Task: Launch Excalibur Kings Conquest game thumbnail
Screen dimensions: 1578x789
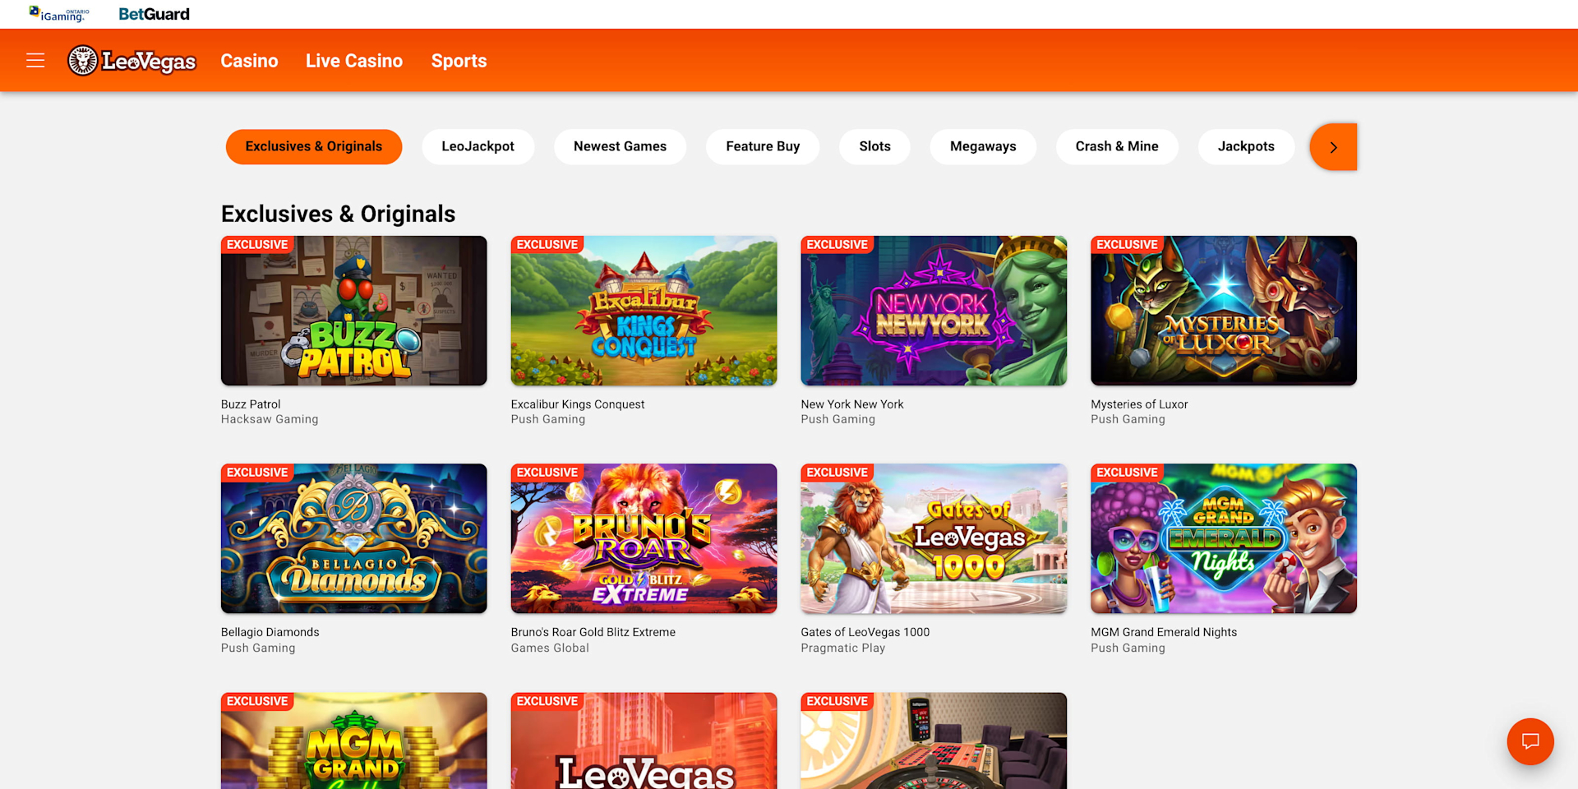Action: tap(644, 311)
